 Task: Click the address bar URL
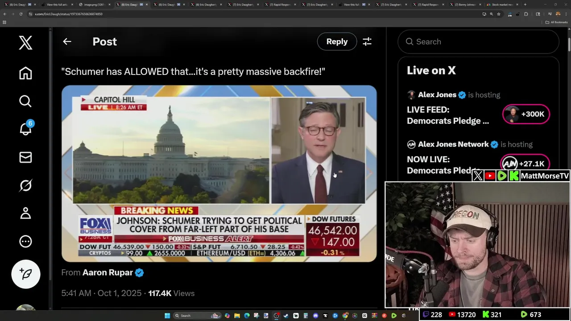(69, 14)
